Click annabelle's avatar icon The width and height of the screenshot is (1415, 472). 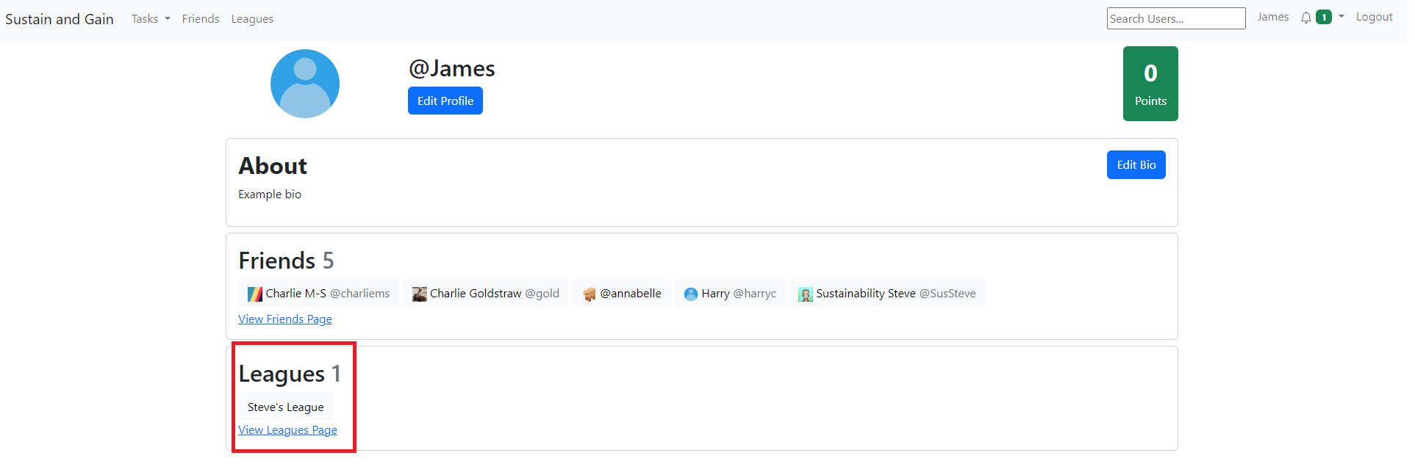(589, 294)
